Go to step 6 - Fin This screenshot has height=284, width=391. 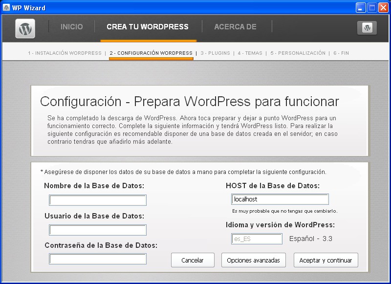pyautogui.click(x=341, y=53)
